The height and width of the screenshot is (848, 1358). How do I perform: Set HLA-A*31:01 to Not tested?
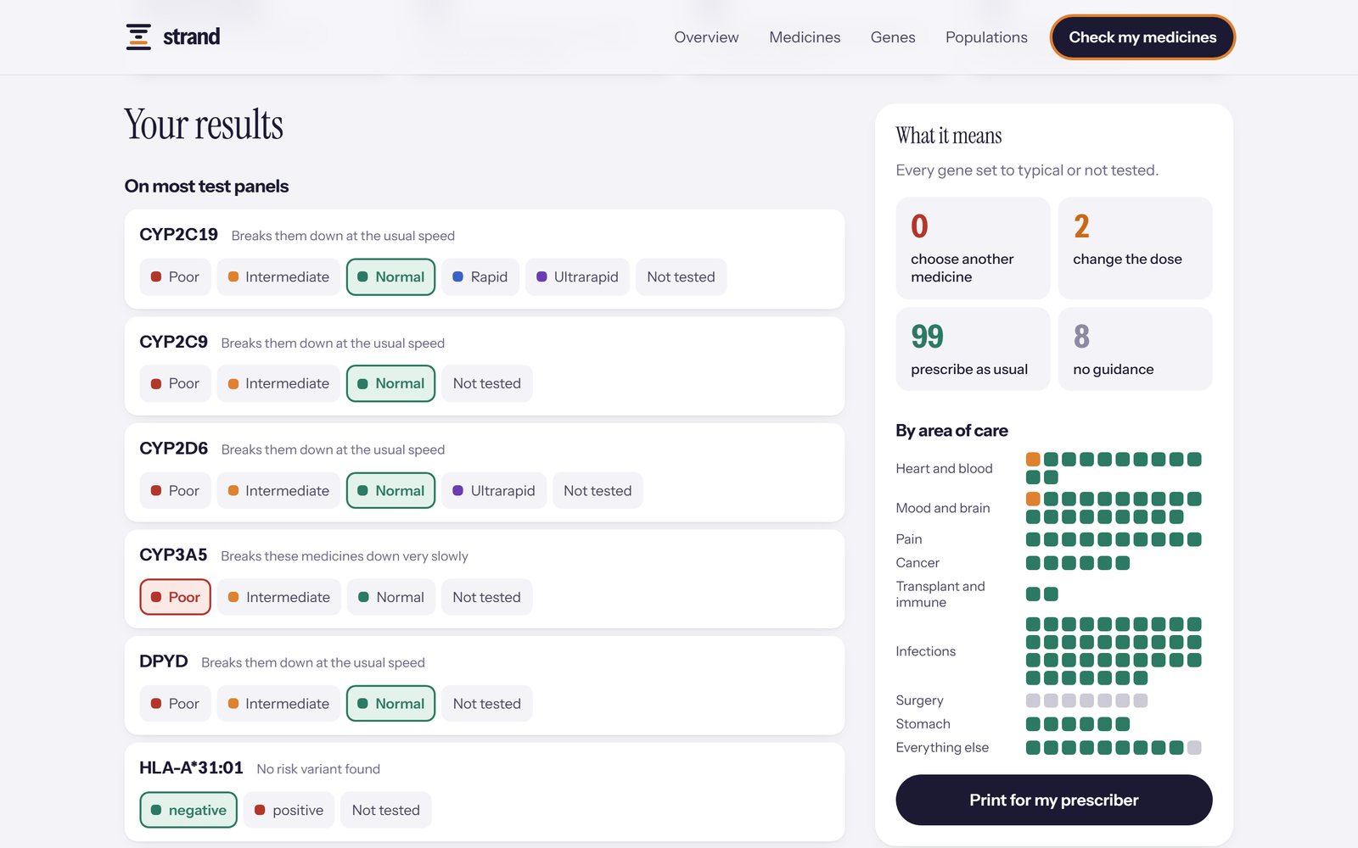click(386, 810)
